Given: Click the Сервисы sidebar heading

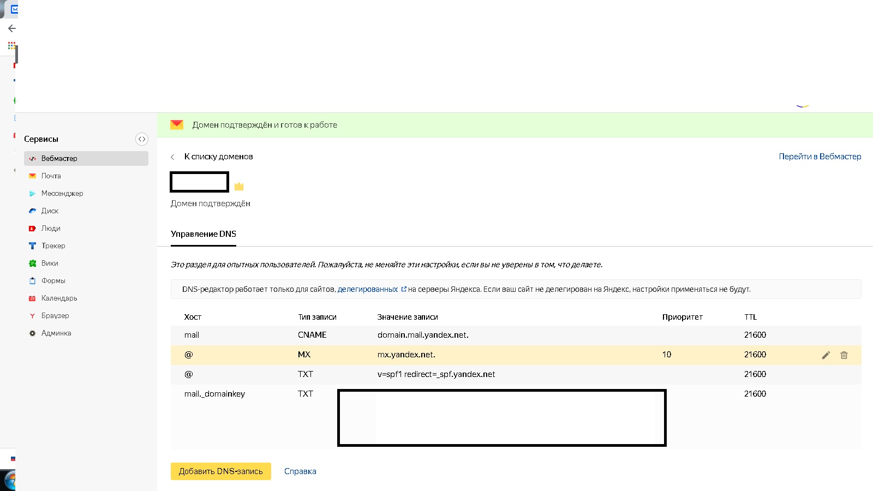Looking at the screenshot, I should click(41, 139).
